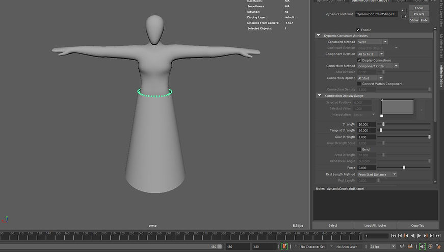
Task: Click the Force slider handle
Action: point(404,167)
